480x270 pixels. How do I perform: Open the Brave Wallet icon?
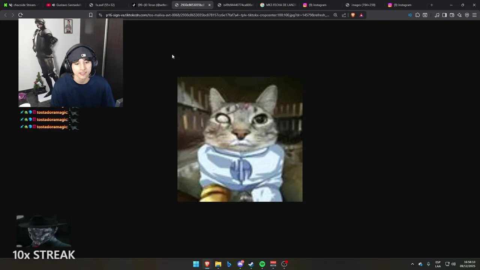452,15
